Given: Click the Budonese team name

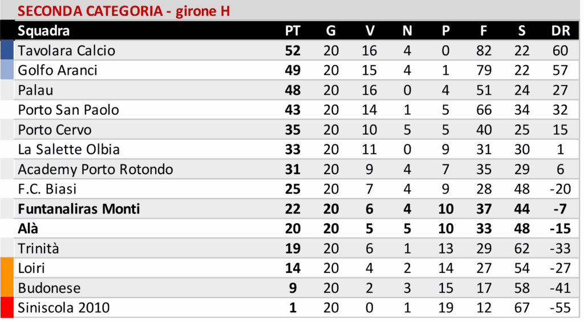Looking at the screenshot, I should point(49,288).
